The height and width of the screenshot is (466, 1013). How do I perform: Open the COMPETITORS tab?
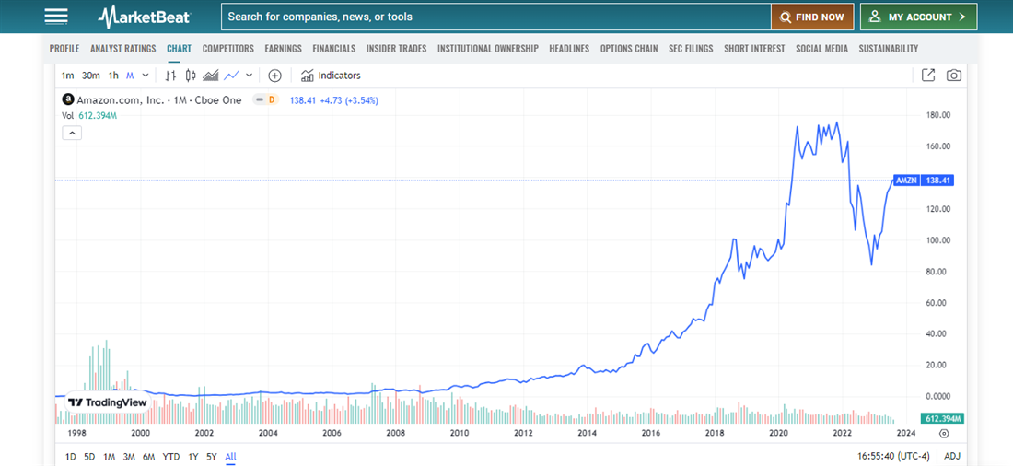228,49
